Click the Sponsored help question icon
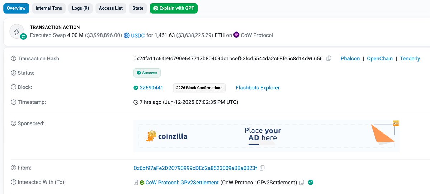The image size is (430, 194). pos(13,123)
